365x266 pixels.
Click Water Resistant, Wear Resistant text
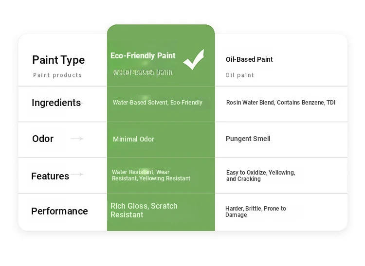(151, 175)
